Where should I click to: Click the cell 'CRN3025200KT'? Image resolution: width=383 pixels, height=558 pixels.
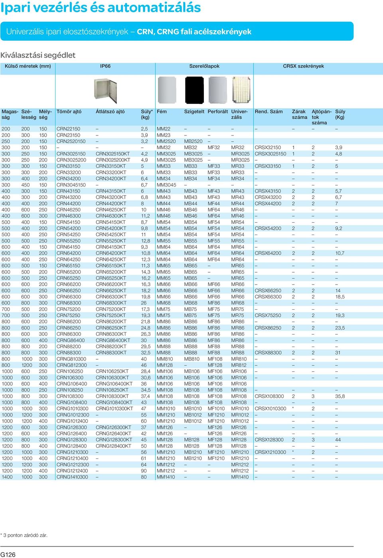[x=113, y=160]
